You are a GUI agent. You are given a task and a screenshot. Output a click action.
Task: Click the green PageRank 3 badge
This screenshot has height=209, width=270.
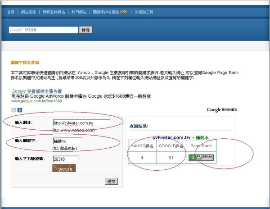tap(201, 158)
